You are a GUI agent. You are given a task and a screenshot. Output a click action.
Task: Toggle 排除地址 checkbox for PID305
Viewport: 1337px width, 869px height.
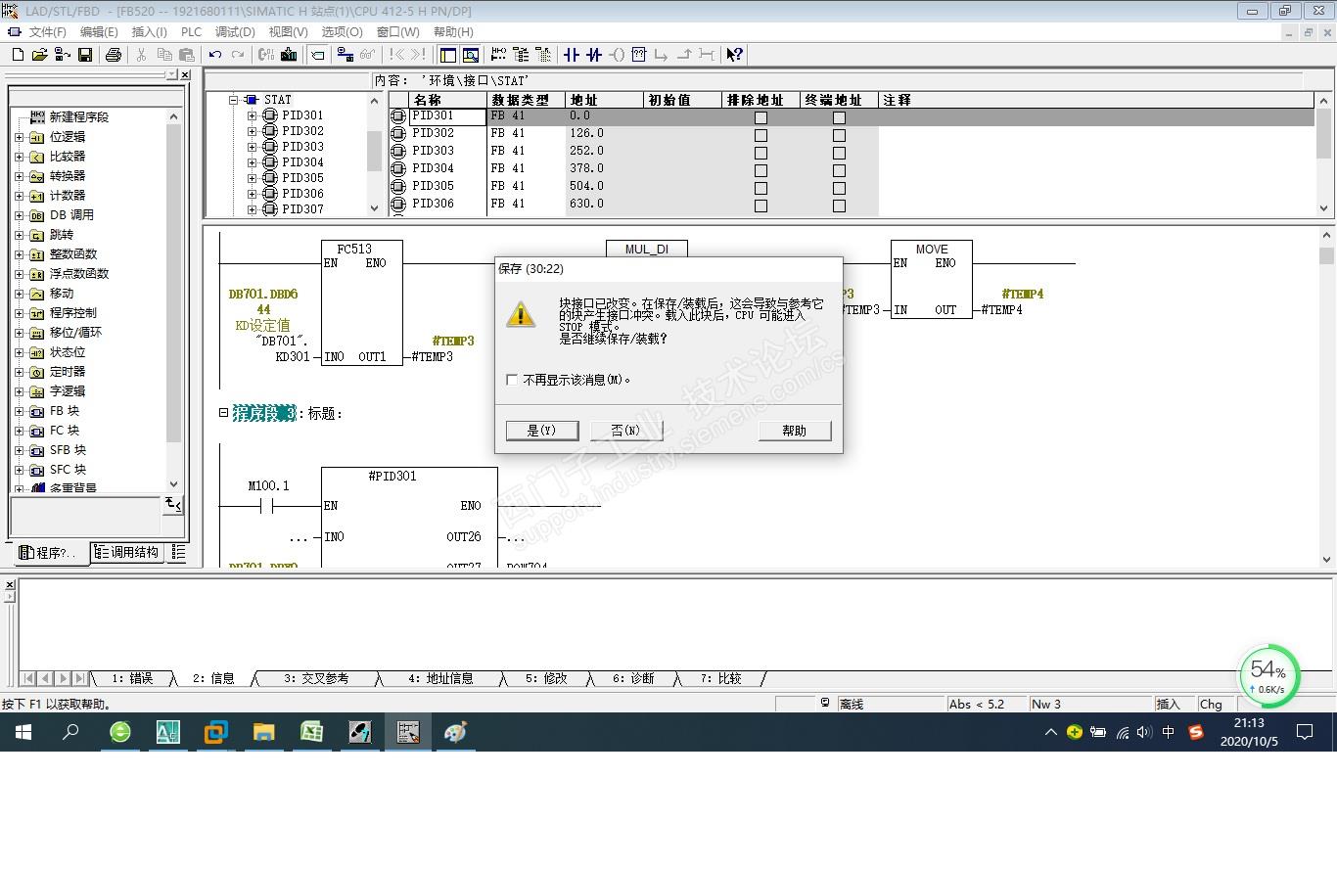[x=761, y=188]
